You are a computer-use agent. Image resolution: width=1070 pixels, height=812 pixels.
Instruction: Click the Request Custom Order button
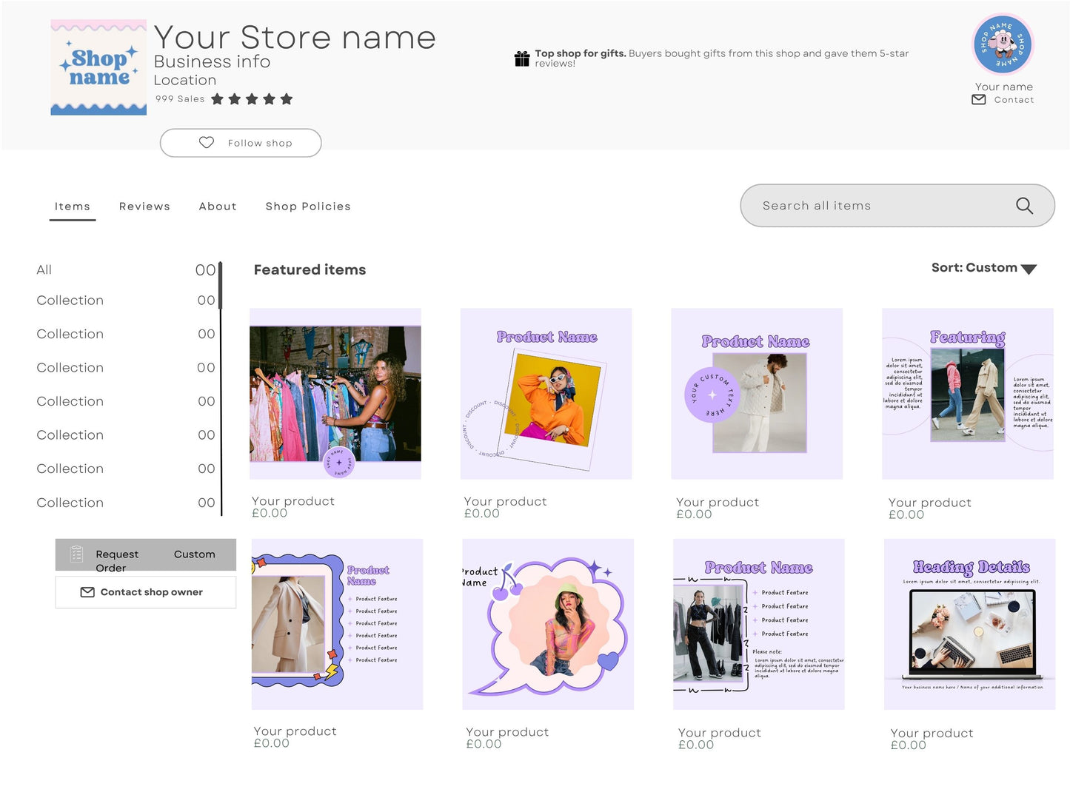[x=144, y=554]
